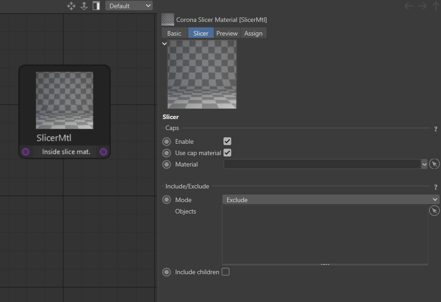The width and height of the screenshot is (441, 302).
Task: Click the Include/Exclude group label
Action: (x=187, y=187)
